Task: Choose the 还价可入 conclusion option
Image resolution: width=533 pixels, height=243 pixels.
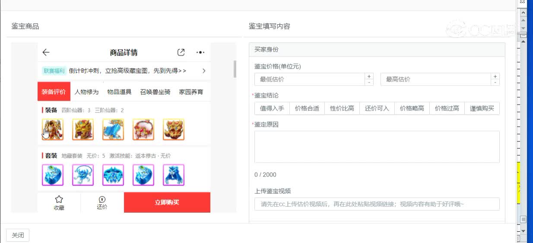Action: pyautogui.click(x=377, y=109)
